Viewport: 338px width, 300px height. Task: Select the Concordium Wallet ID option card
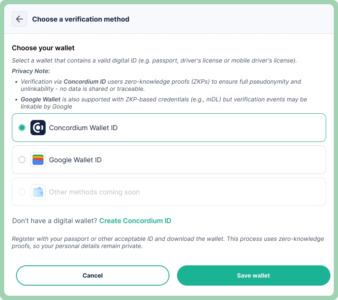[x=169, y=127]
